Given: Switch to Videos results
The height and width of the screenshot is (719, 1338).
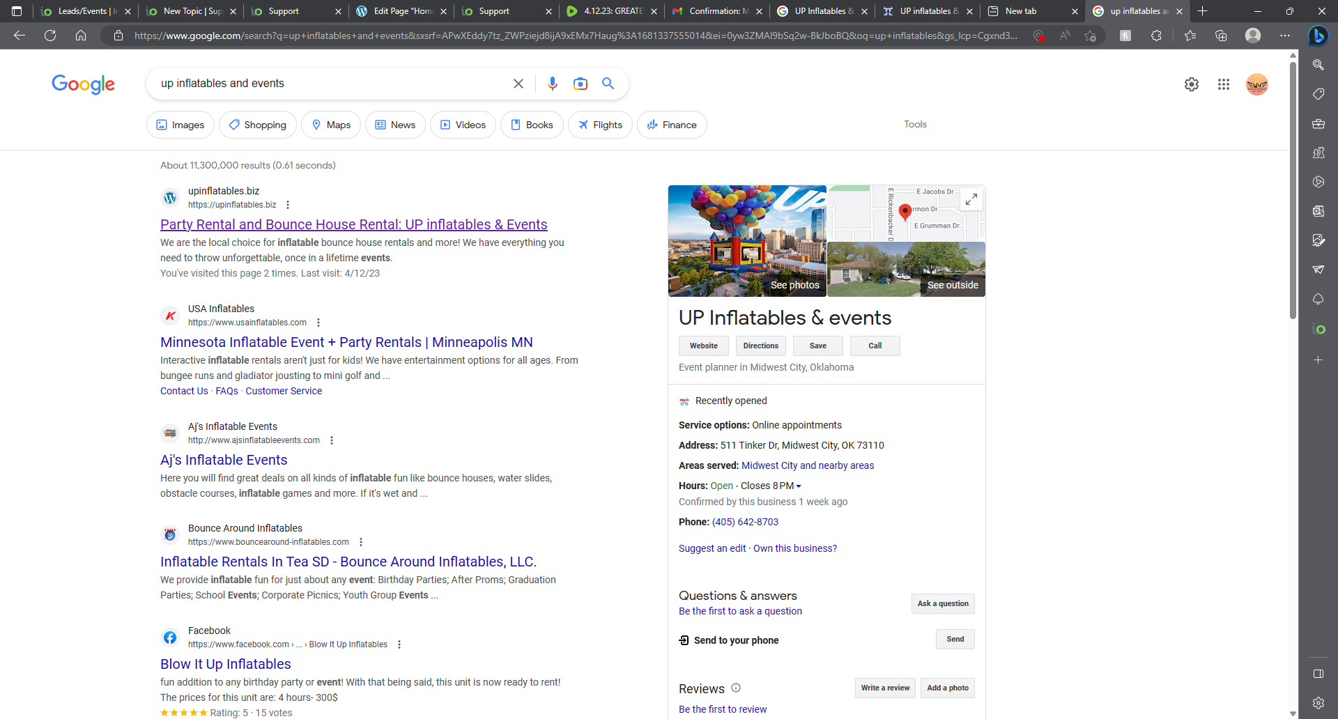Looking at the screenshot, I should click(463, 125).
